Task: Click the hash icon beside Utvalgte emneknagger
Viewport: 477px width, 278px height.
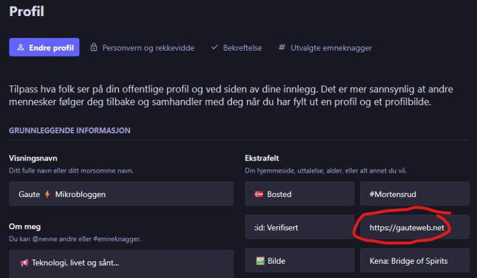Action: 281,48
